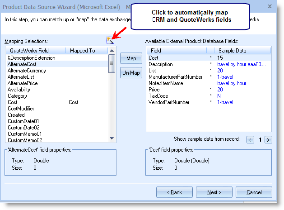Close the wizard window
284x210 pixels.
click(270, 6)
